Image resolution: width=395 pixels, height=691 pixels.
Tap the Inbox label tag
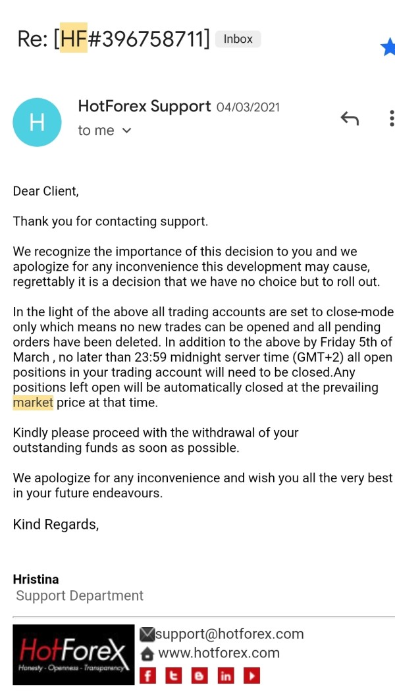click(238, 39)
